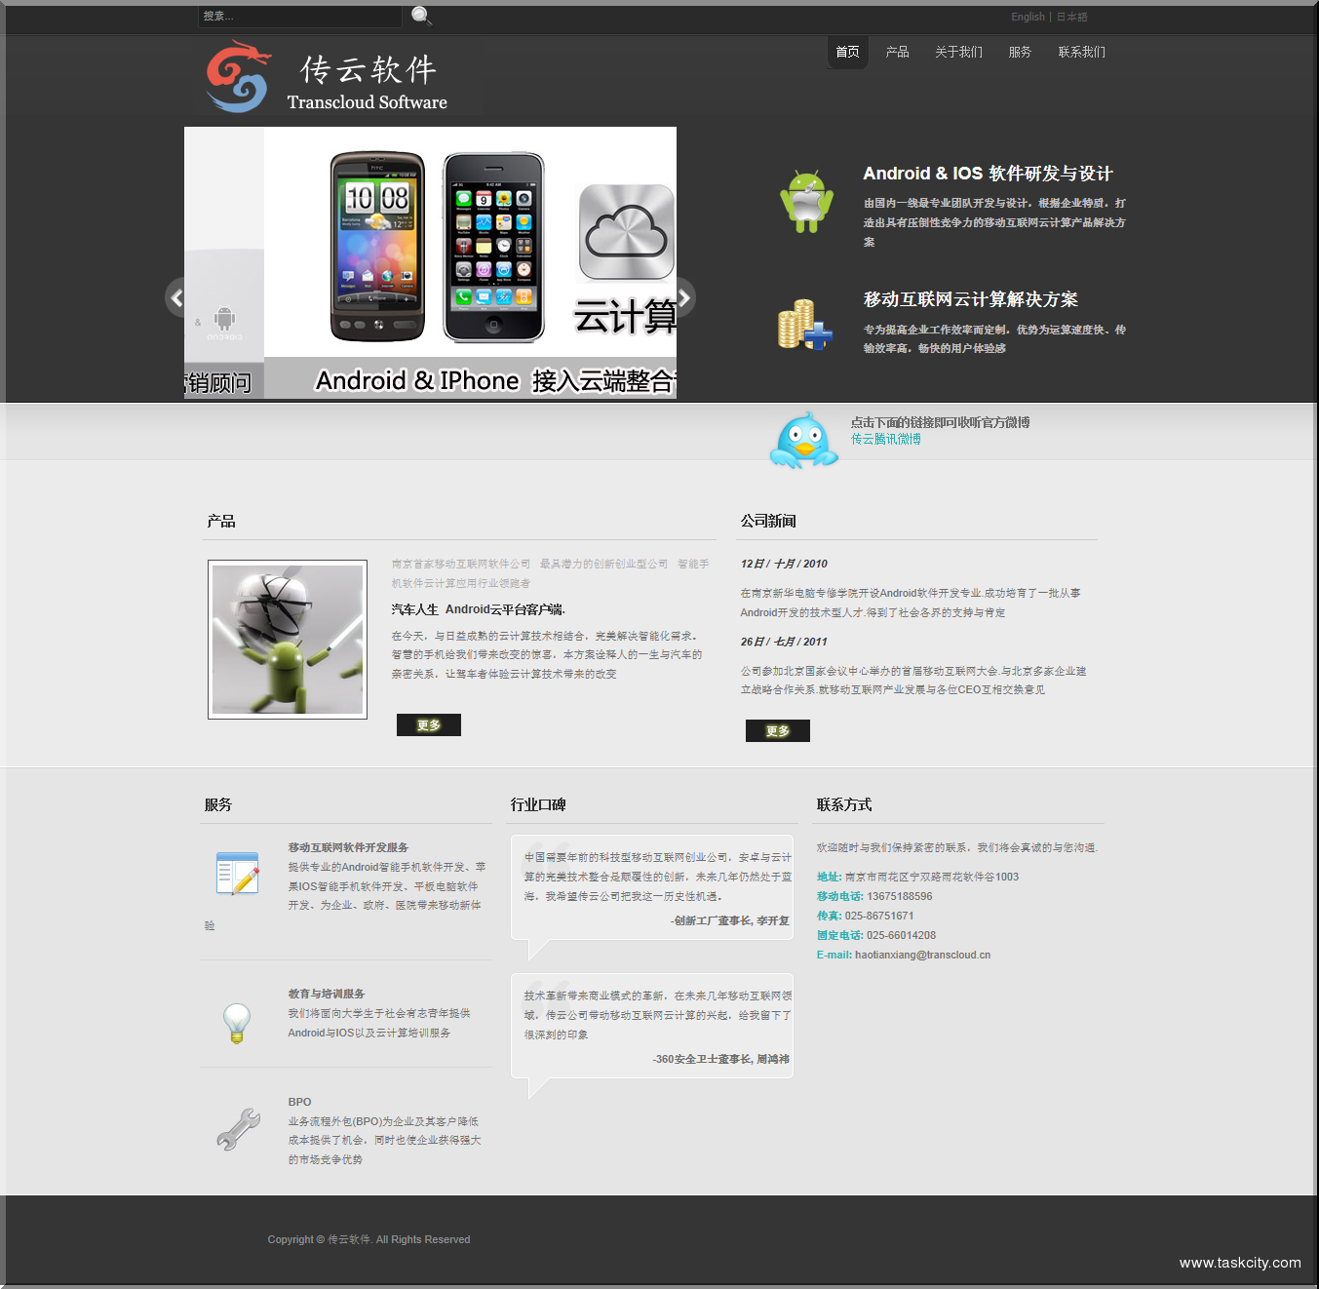Open the 首页 menu tab
Screen dimensions: 1319x1289
[x=848, y=52]
